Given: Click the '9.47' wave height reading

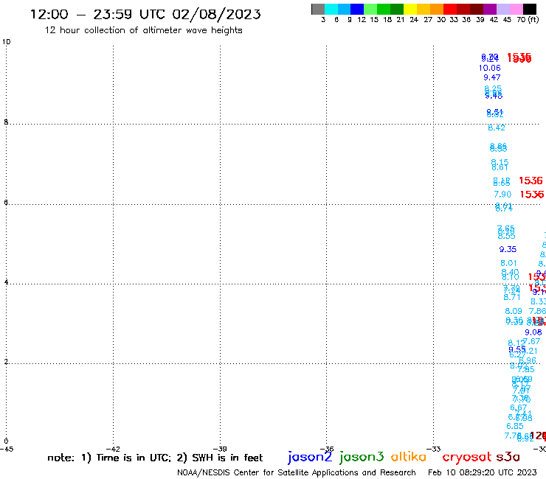Looking at the screenshot, I should [491, 77].
